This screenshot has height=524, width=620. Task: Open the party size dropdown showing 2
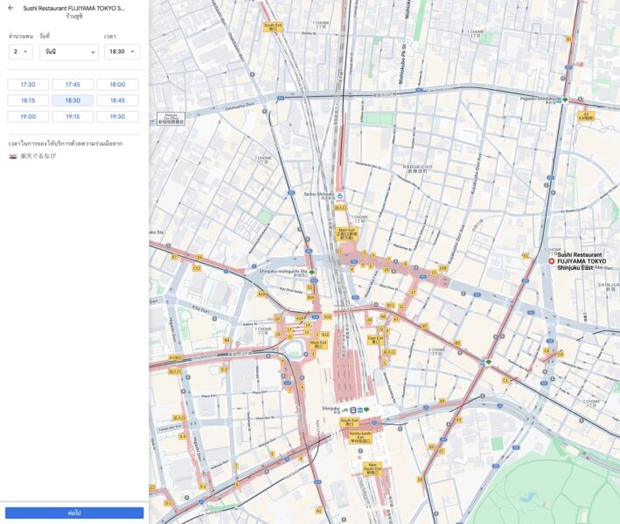pos(21,52)
